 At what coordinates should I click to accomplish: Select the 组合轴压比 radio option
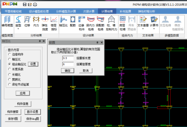tap(9, 64)
